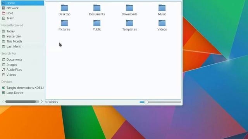Screen dimensions: 248x139
Task: Click the zoom slider handle in status bar
Action: [146, 102]
